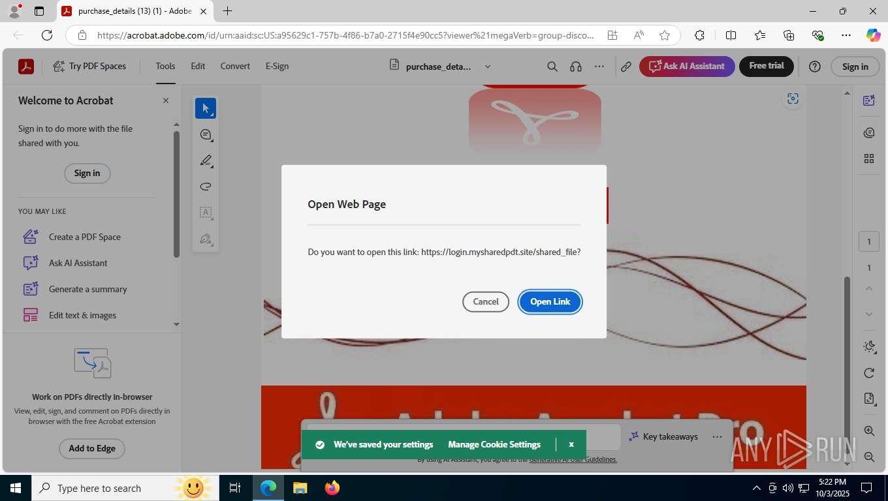The width and height of the screenshot is (888, 501).
Task: Go to next page chevron down
Action: pyautogui.click(x=869, y=314)
